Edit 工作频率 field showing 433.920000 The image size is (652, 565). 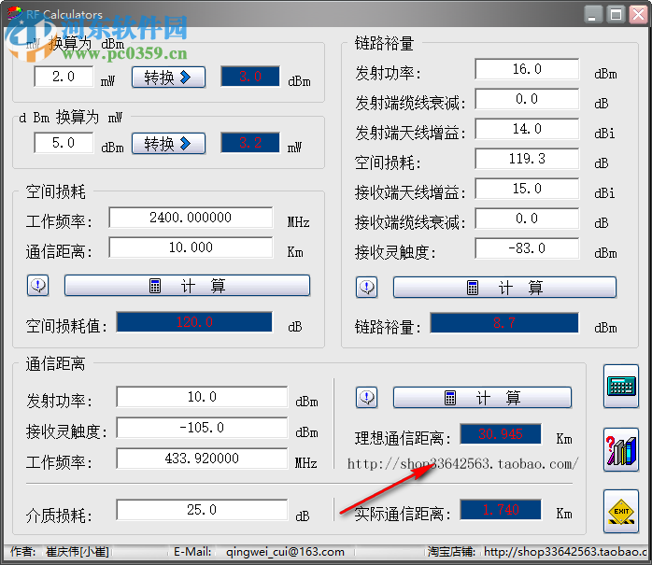tap(202, 459)
